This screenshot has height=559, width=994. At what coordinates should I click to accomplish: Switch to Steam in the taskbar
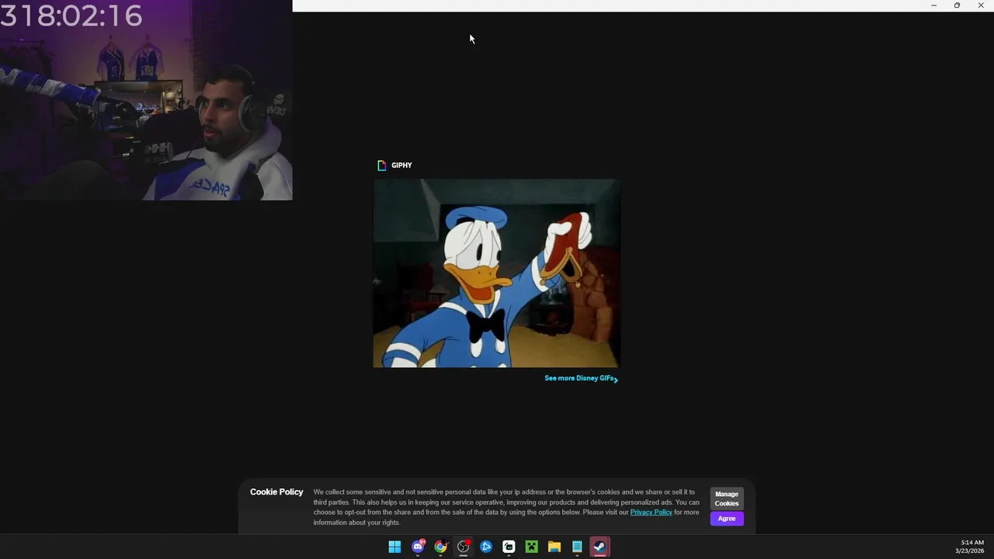point(600,547)
